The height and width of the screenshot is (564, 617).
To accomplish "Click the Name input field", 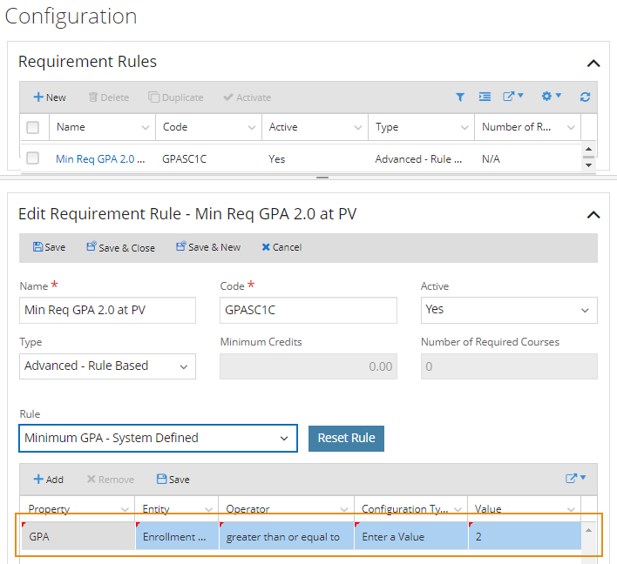I will click(107, 310).
